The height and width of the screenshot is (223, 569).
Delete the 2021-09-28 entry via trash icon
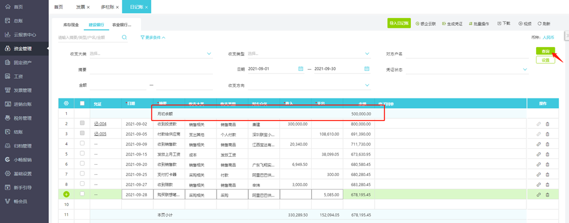coord(547,195)
